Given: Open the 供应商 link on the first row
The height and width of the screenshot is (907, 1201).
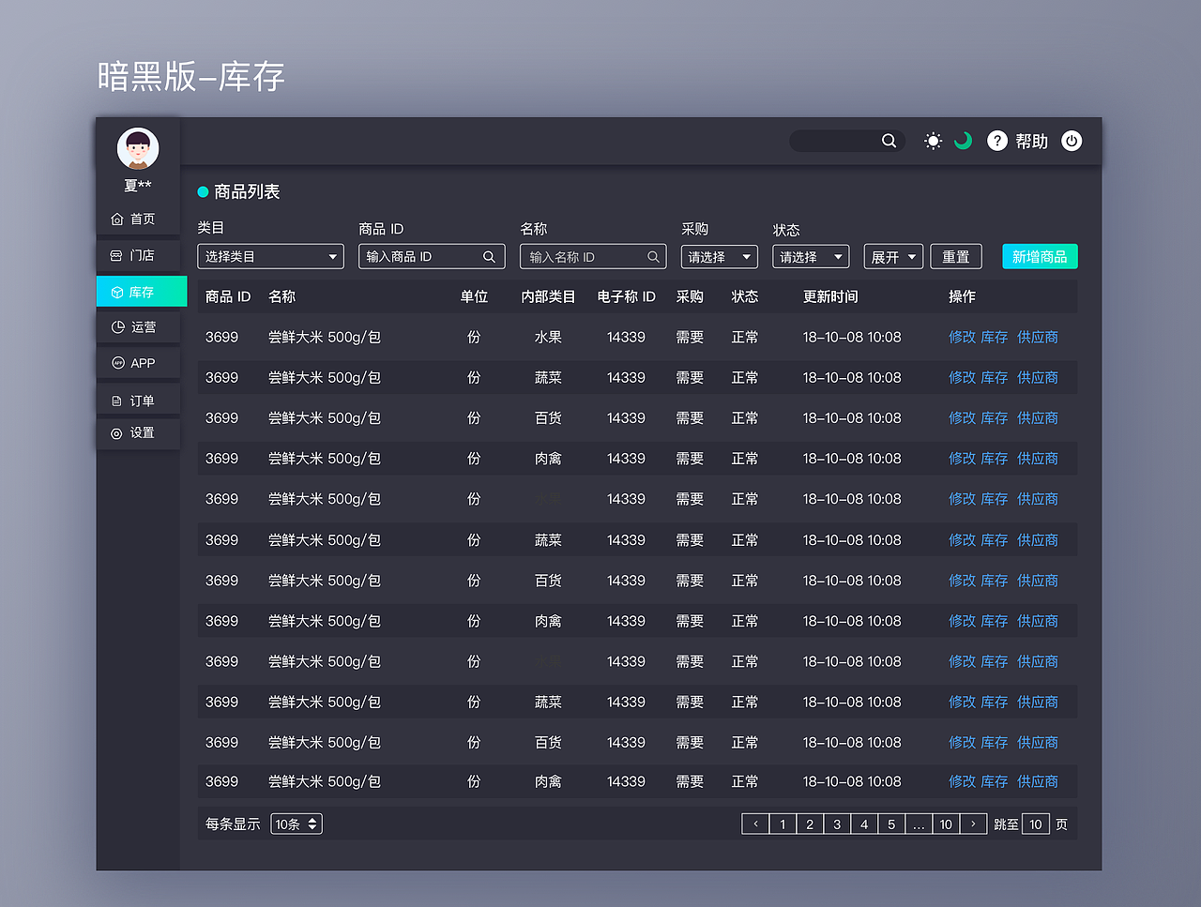Looking at the screenshot, I should pyautogui.click(x=1037, y=337).
